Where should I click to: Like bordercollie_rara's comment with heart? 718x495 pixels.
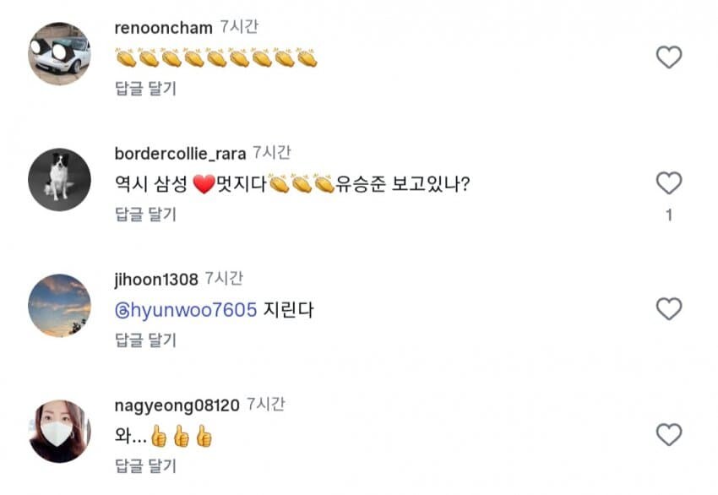[x=668, y=183]
